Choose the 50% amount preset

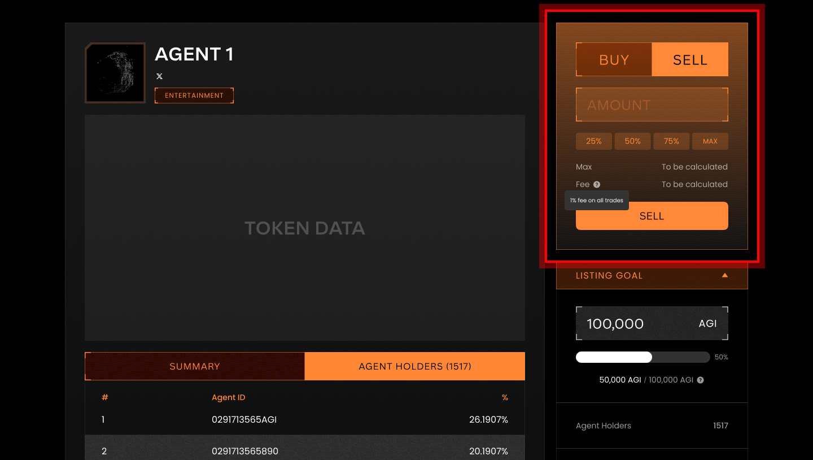[x=632, y=141]
